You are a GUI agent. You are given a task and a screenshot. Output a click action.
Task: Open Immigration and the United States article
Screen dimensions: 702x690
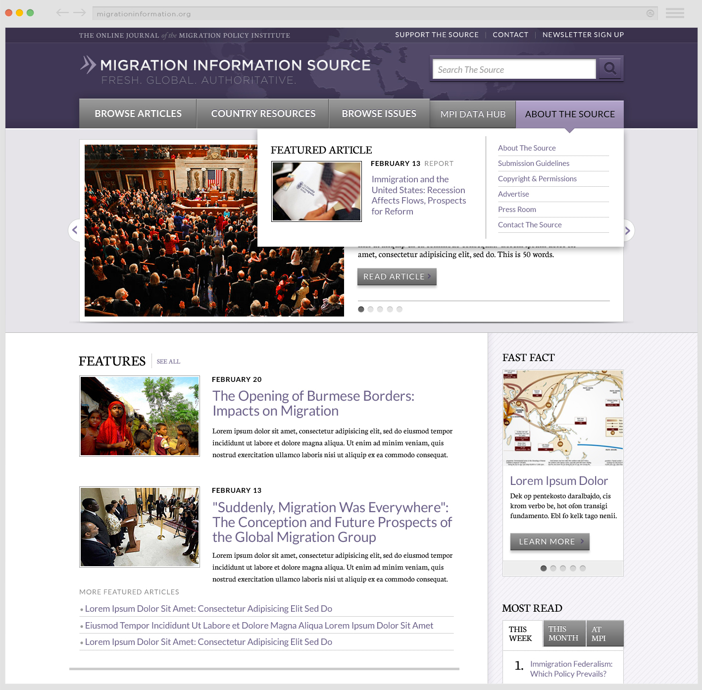(419, 195)
